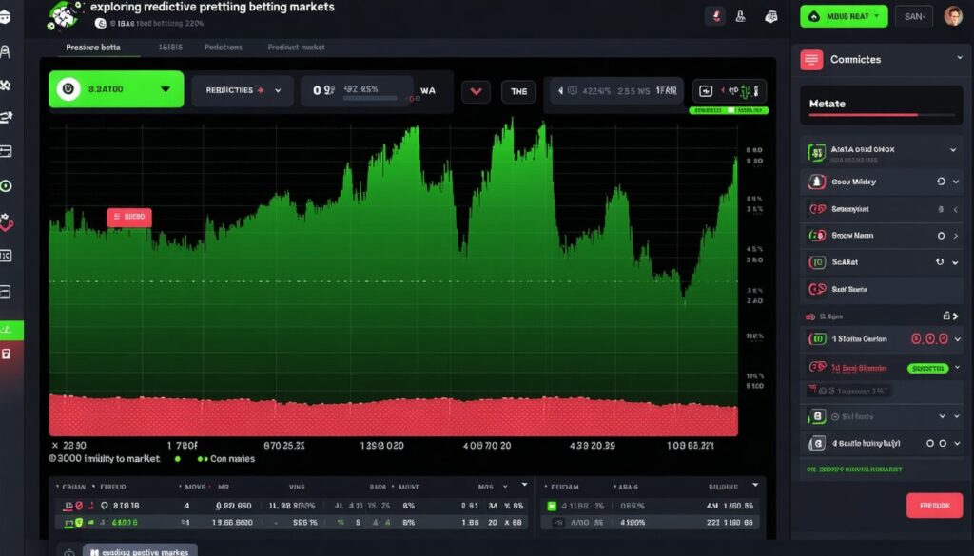Click the green candlestick indicator icon
This screenshot has height=556, width=974.
click(746, 91)
